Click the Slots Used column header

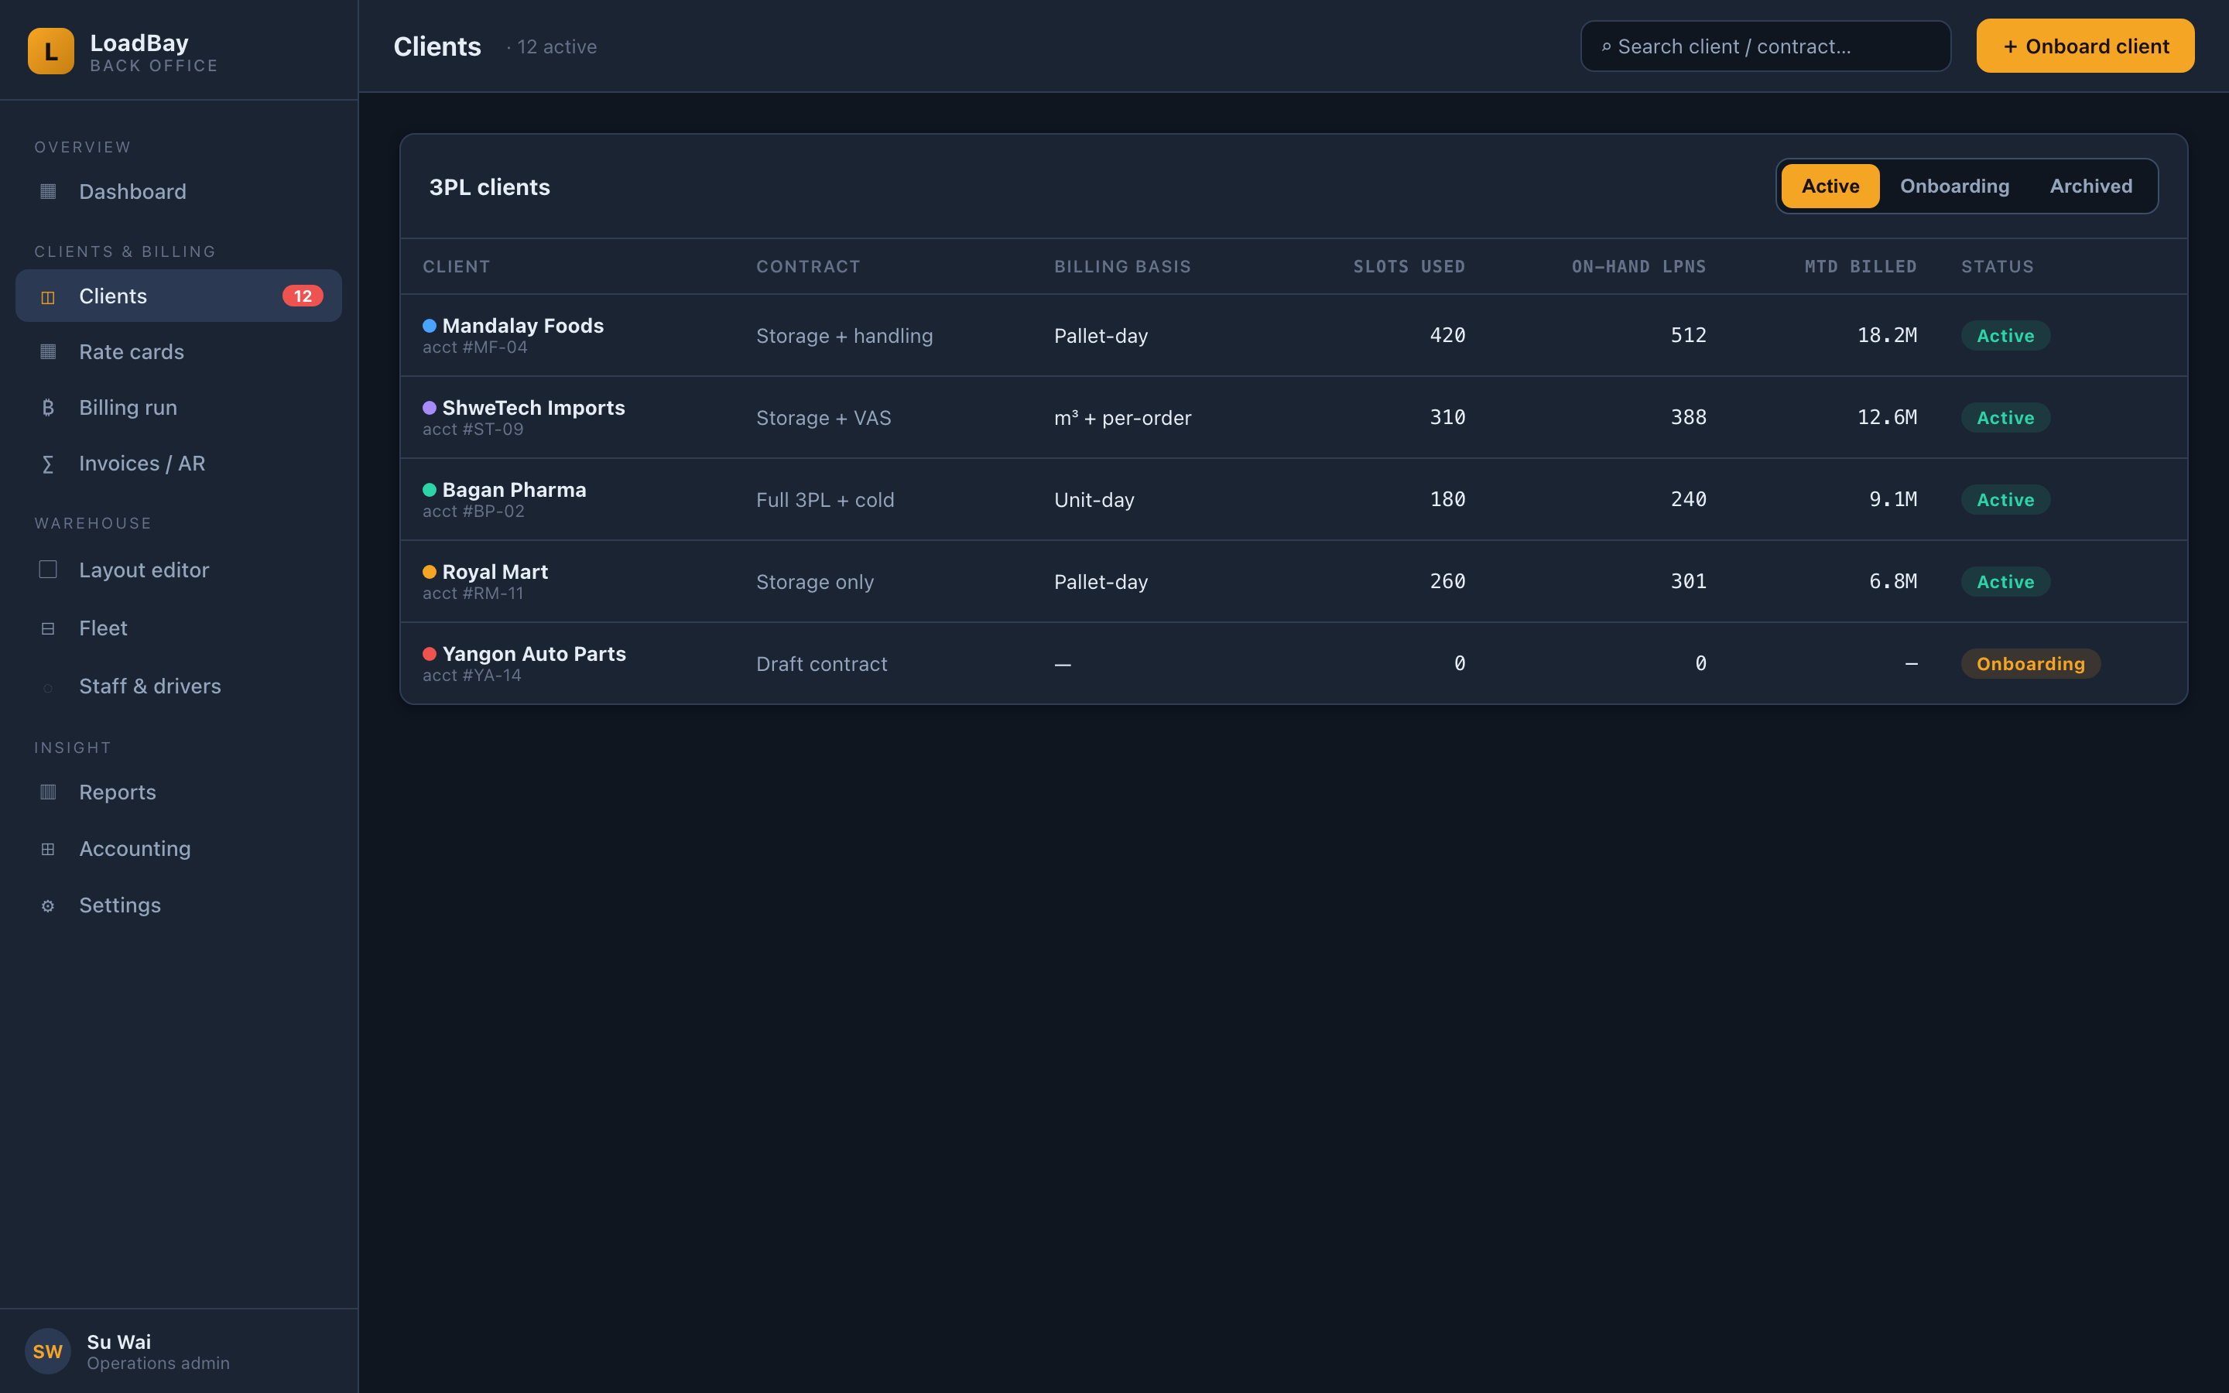click(x=1409, y=266)
